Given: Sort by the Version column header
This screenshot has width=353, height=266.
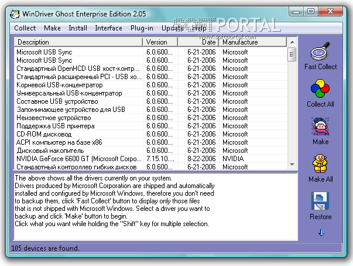Looking at the screenshot, I should [160, 42].
